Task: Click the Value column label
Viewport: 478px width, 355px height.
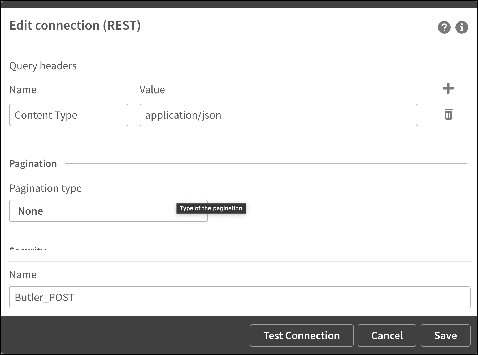Action: click(152, 90)
